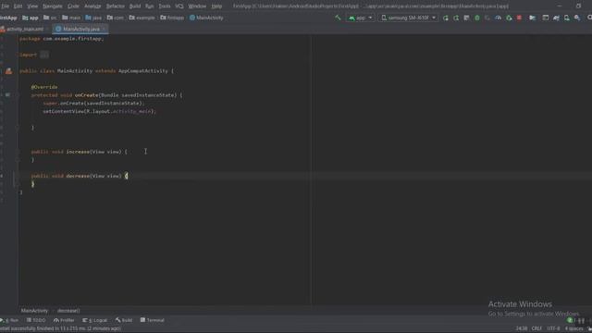Close the MainActivity.java tab
592x333 pixels.
coord(104,29)
